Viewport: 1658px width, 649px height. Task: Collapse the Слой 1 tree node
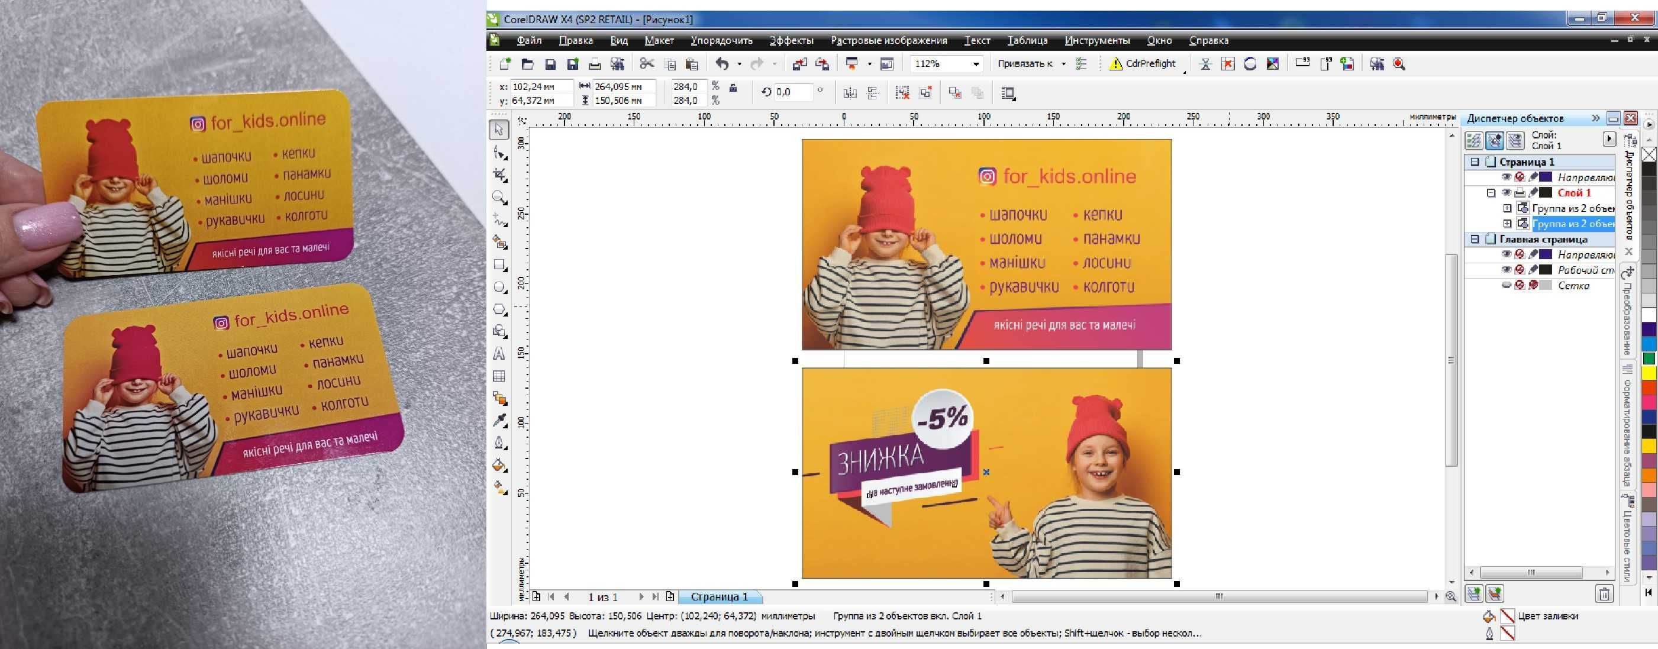1491,192
